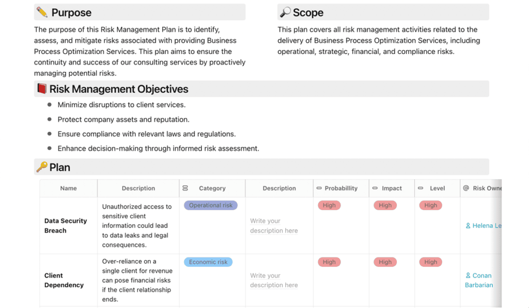The height and width of the screenshot is (308, 529).
Task: Open Helena risk owner link
Action: (x=484, y=225)
